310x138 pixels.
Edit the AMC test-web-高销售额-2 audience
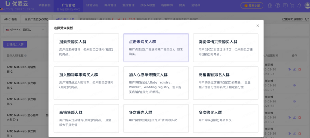coord(294,69)
